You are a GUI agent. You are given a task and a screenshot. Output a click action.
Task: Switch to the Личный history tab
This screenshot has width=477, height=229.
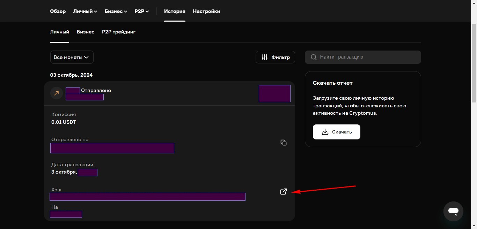(60, 32)
